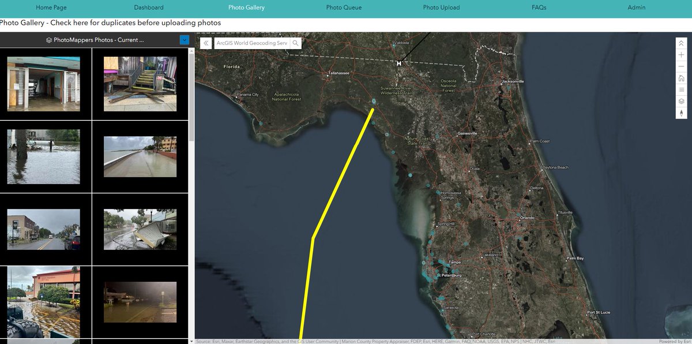Viewport: 692px width, 344px height.
Task: Click the photo point marker at storm landfall
Action: [x=374, y=101]
